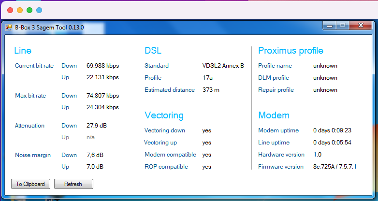This screenshot has height=201, width=378.
Task: Click the Modem uptime value 0 days 0:09:23
Action: click(x=332, y=130)
